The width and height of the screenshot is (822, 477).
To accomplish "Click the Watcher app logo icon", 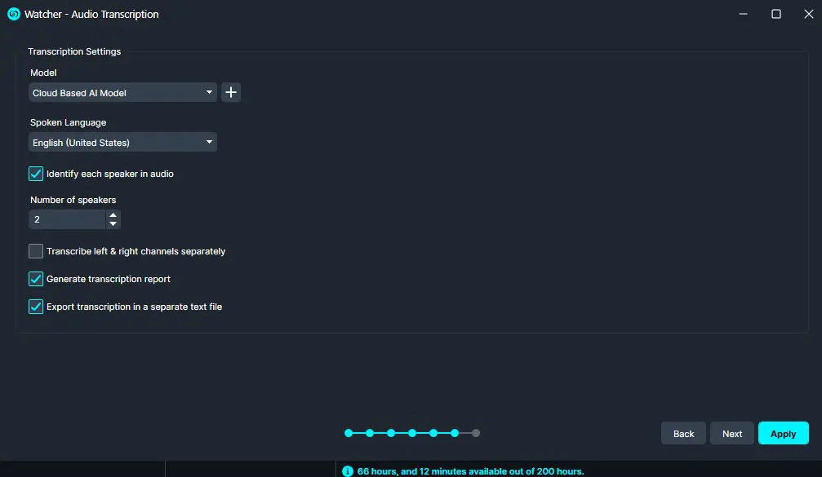I will [x=14, y=14].
